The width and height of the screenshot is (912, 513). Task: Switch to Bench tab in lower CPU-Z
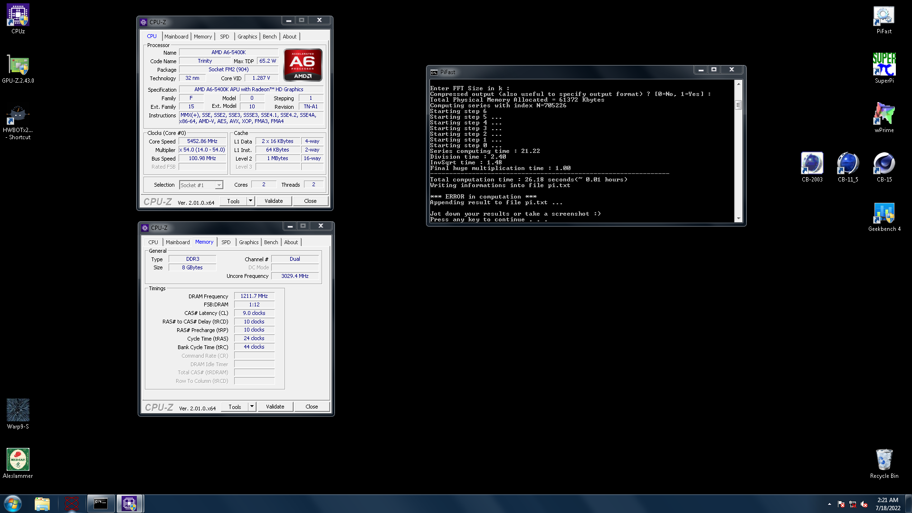click(271, 242)
